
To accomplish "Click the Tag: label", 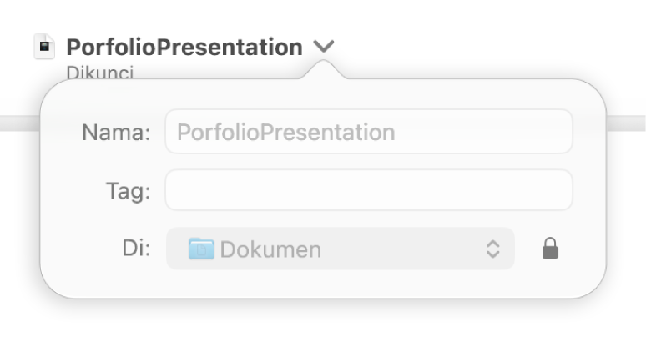I will 129,191.
